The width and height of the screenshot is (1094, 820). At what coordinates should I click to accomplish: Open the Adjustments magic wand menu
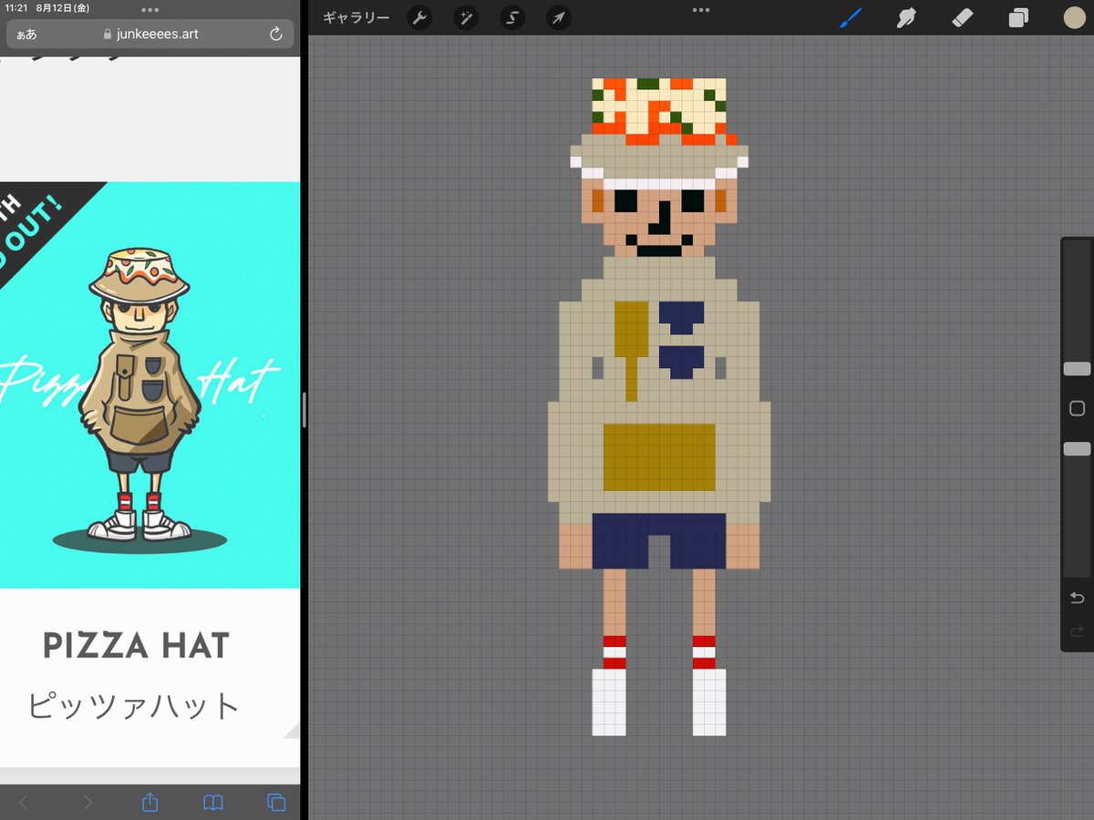tap(466, 17)
